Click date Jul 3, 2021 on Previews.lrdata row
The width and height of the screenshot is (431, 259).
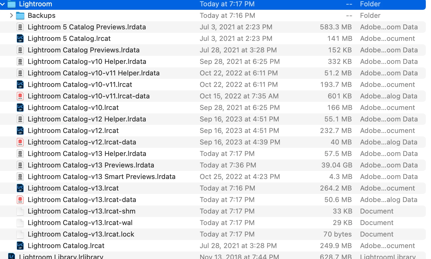pos(236,27)
